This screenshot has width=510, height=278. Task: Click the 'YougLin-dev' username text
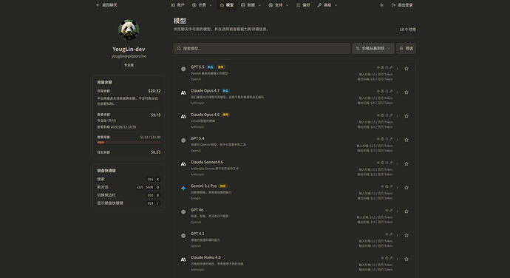129,49
